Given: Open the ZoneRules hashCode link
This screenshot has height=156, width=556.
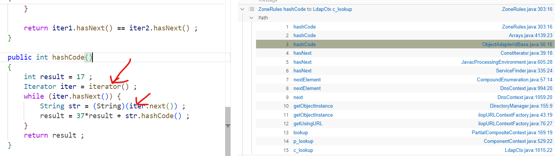Looking at the screenshot, I should 282,9.
